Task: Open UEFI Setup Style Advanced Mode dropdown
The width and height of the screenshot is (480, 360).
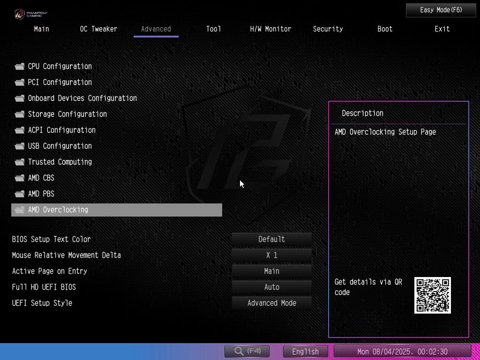Action: coord(271,303)
